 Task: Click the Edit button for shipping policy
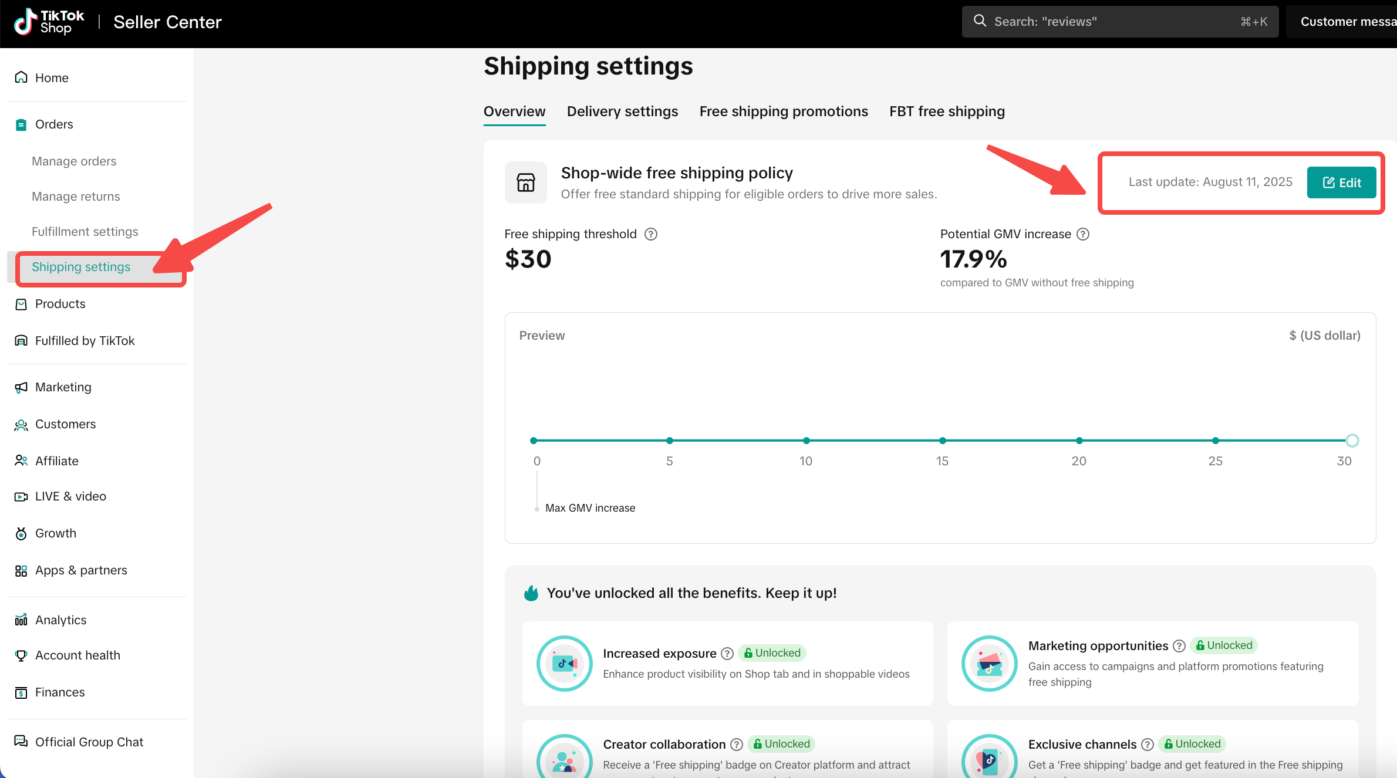pos(1341,182)
